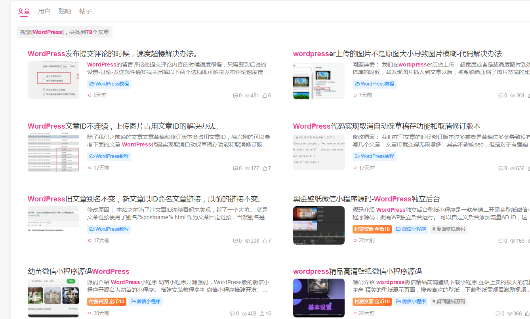This screenshot has width=530, height=319.
Task: Click comment icon on 文章ID不连续 article
Action: pyautogui.click(x=235, y=168)
